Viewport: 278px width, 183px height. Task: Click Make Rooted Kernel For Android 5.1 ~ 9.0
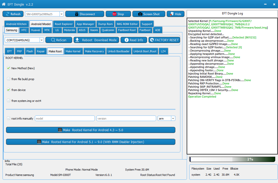[x=91, y=142]
